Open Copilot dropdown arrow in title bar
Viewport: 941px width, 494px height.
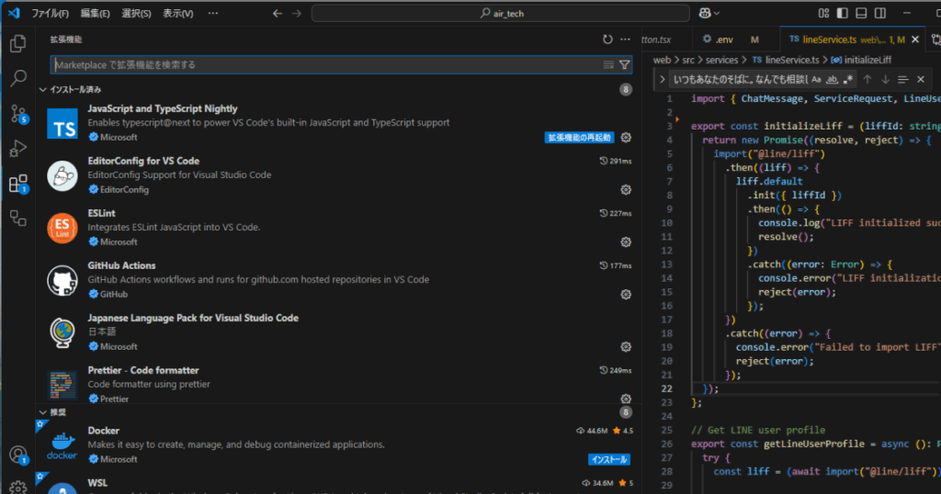point(717,13)
